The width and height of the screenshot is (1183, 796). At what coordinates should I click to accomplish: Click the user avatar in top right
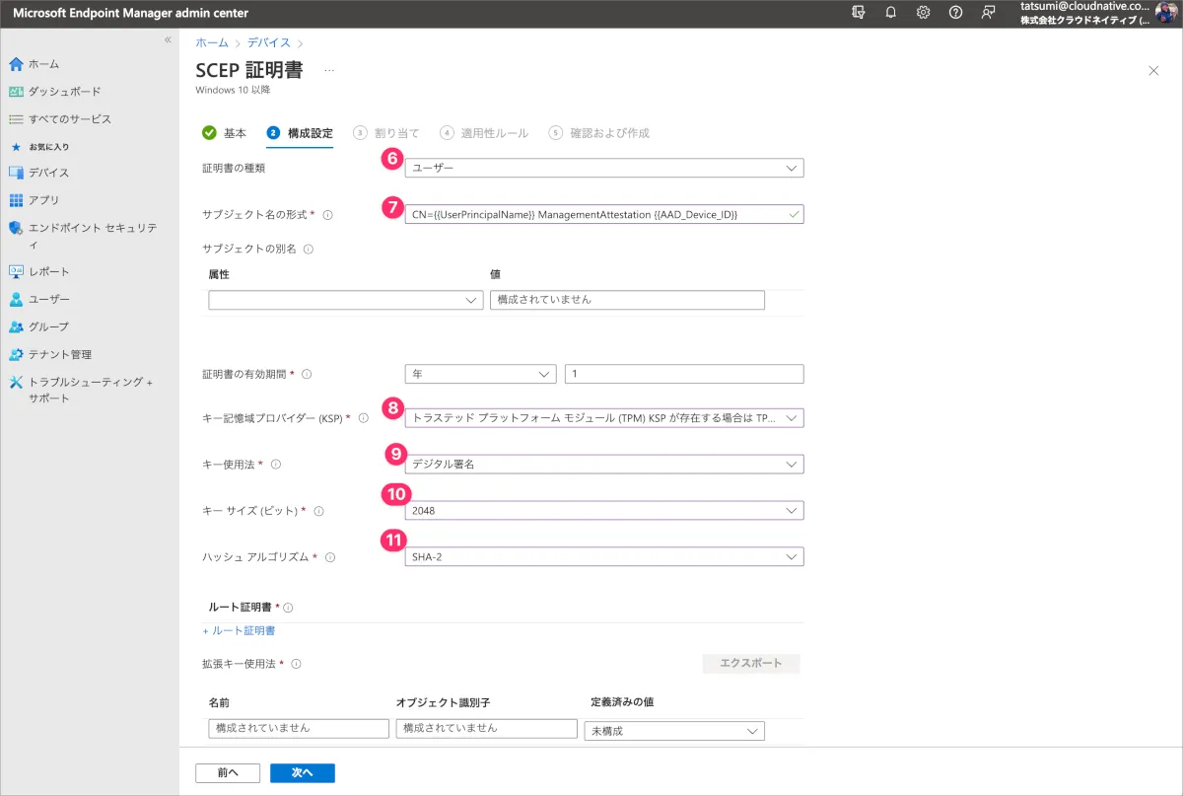(1167, 14)
